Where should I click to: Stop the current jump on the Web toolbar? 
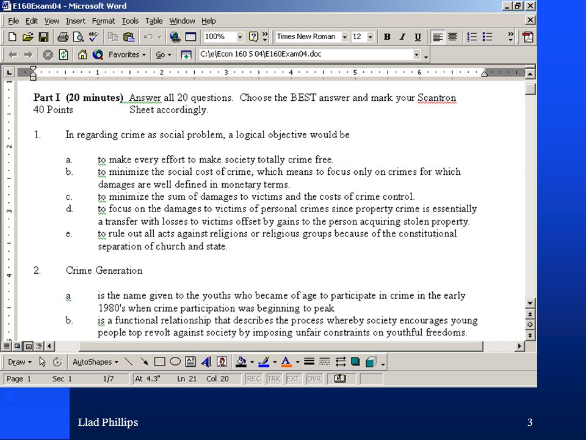[48, 54]
